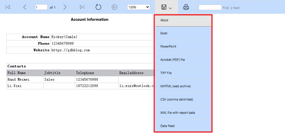Click the Emailaddress column header
This screenshot has height=134, width=285.
[x=131, y=73]
